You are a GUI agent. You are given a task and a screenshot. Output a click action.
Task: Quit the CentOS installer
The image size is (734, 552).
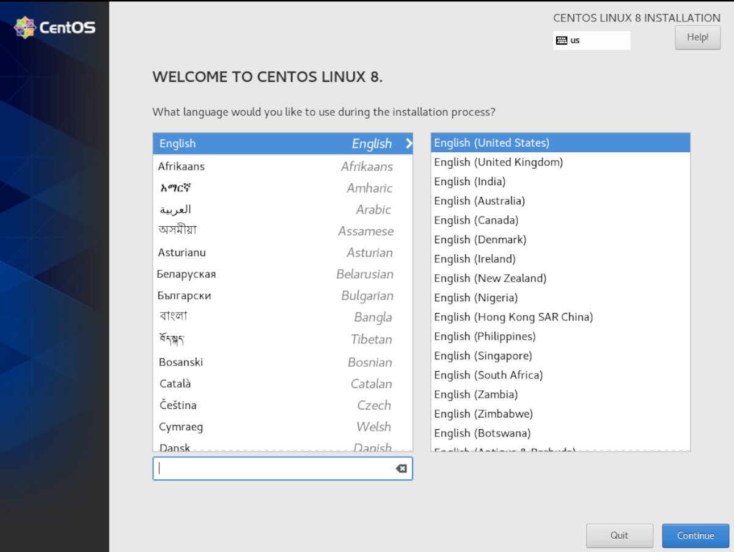(x=619, y=535)
